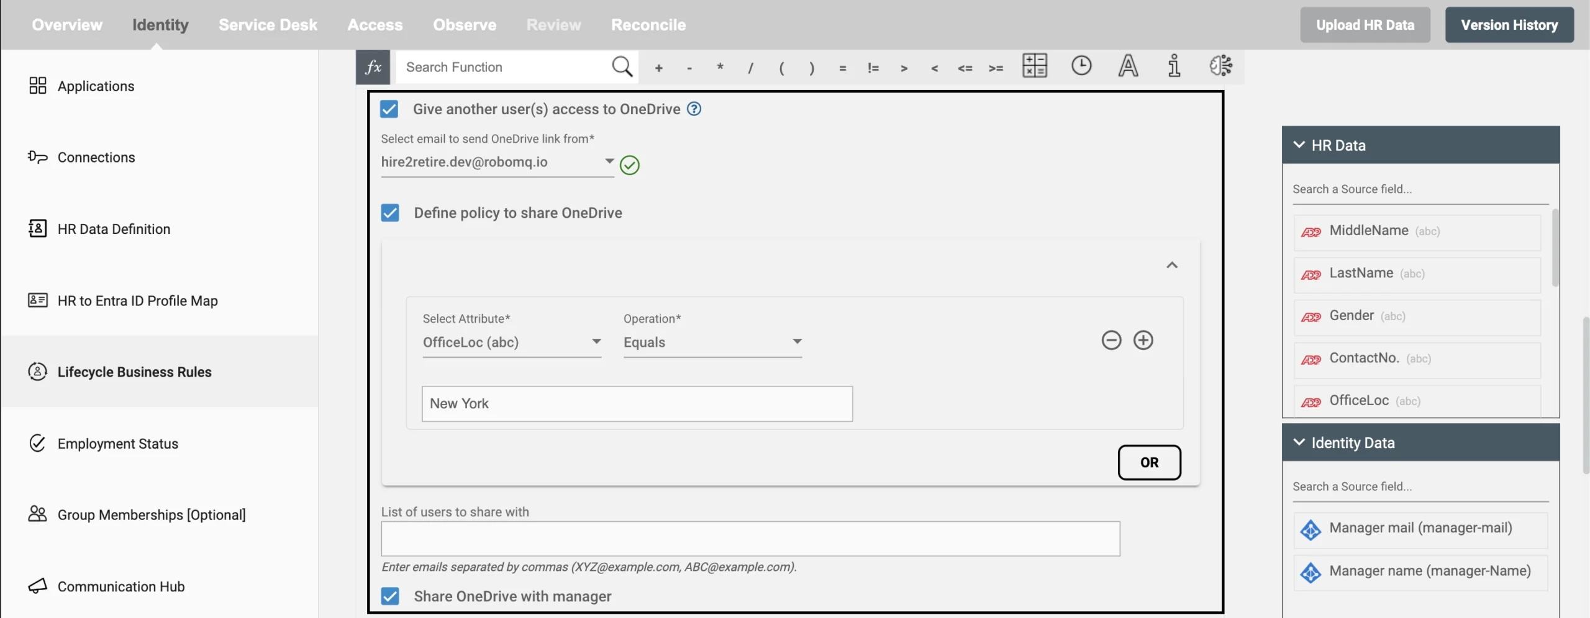Switch to the Access tab
This screenshot has height=618, width=1590.
pyautogui.click(x=376, y=25)
